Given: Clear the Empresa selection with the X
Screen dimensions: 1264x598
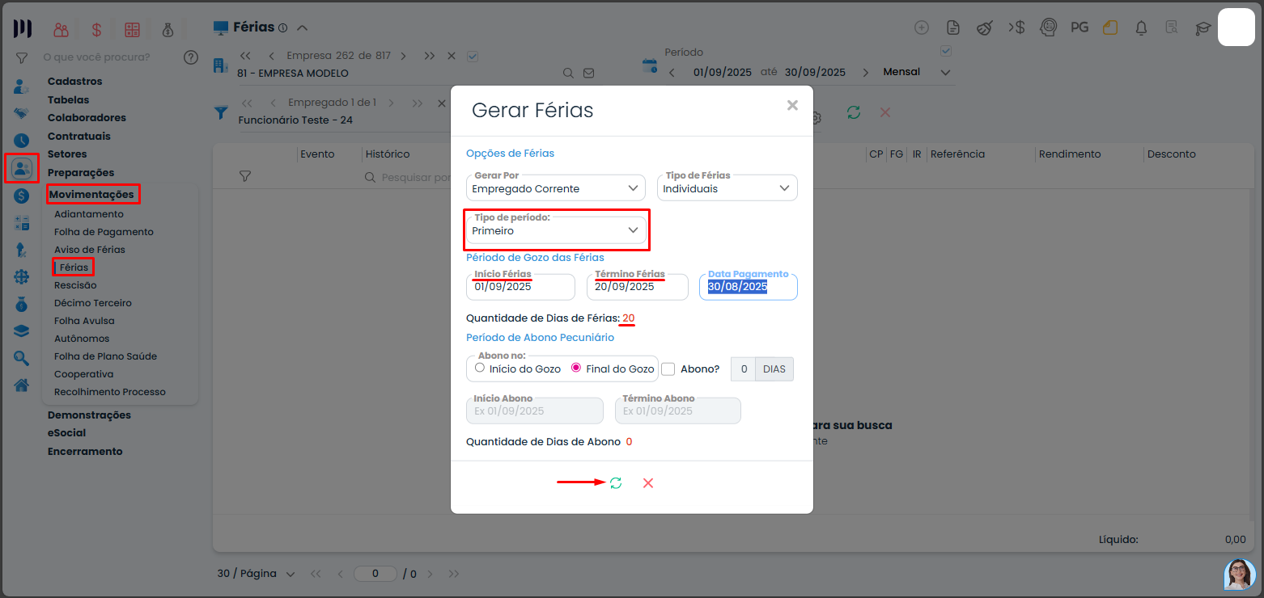Looking at the screenshot, I should pyautogui.click(x=452, y=57).
